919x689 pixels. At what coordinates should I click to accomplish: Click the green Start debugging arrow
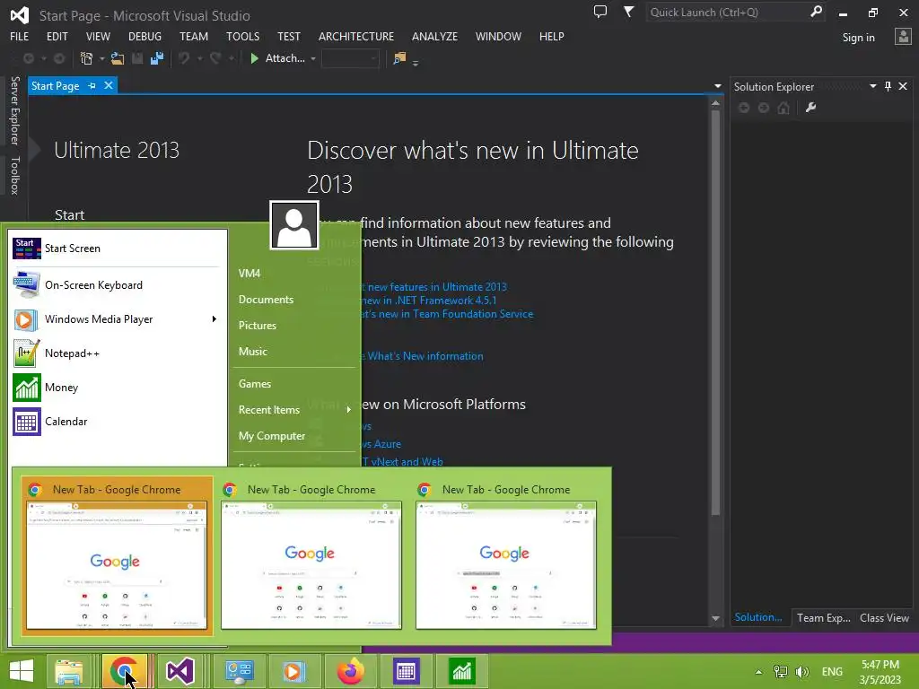coord(254,58)
